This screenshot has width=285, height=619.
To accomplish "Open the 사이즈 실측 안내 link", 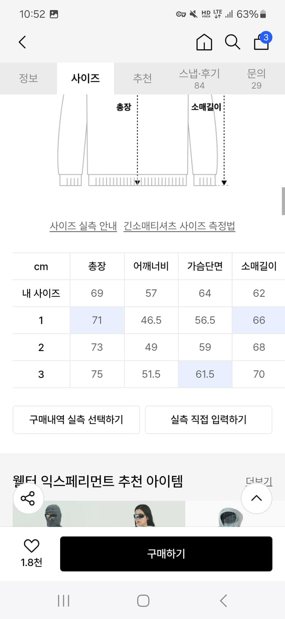I will [x=83, y=227].
